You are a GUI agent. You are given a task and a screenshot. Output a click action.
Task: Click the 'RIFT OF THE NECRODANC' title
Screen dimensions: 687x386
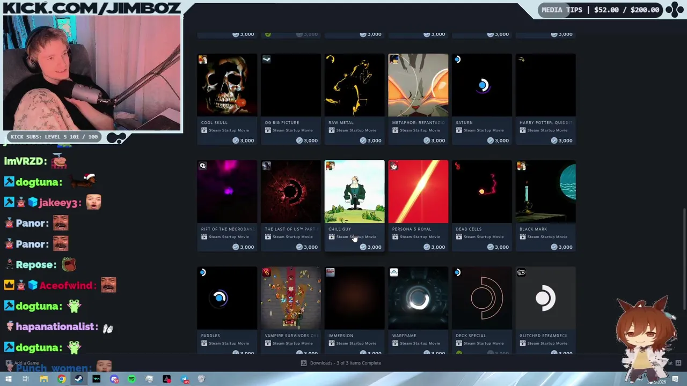click(x=228, y=229)
